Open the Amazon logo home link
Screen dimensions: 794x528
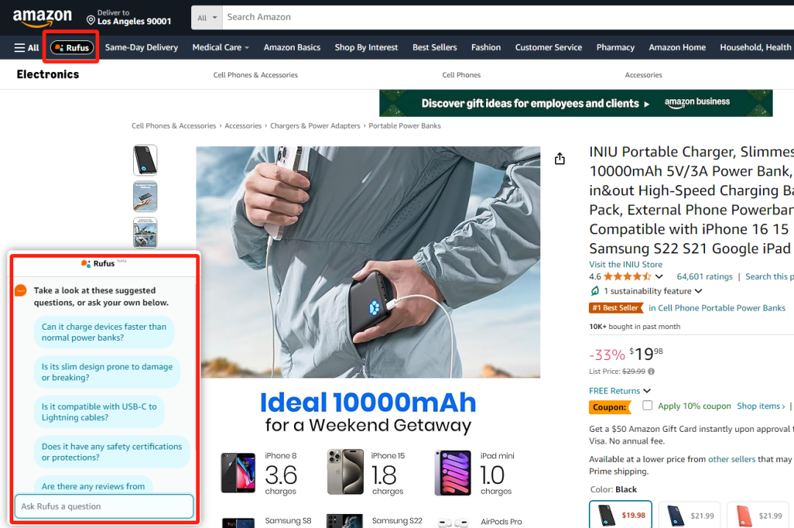pyautogui.click(x=43, y=18)
